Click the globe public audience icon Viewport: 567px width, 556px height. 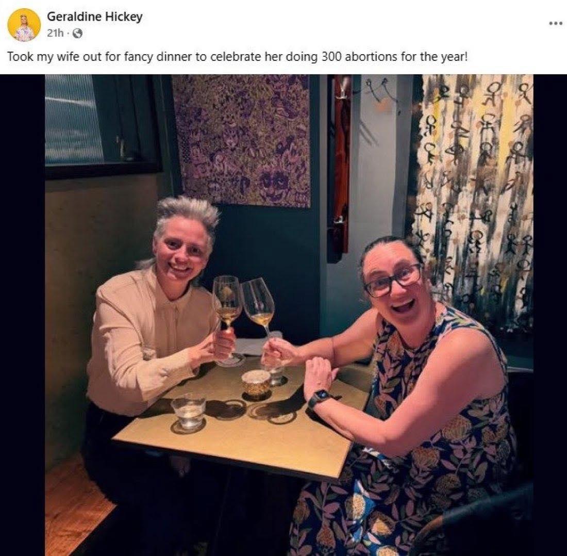[77, 34]
